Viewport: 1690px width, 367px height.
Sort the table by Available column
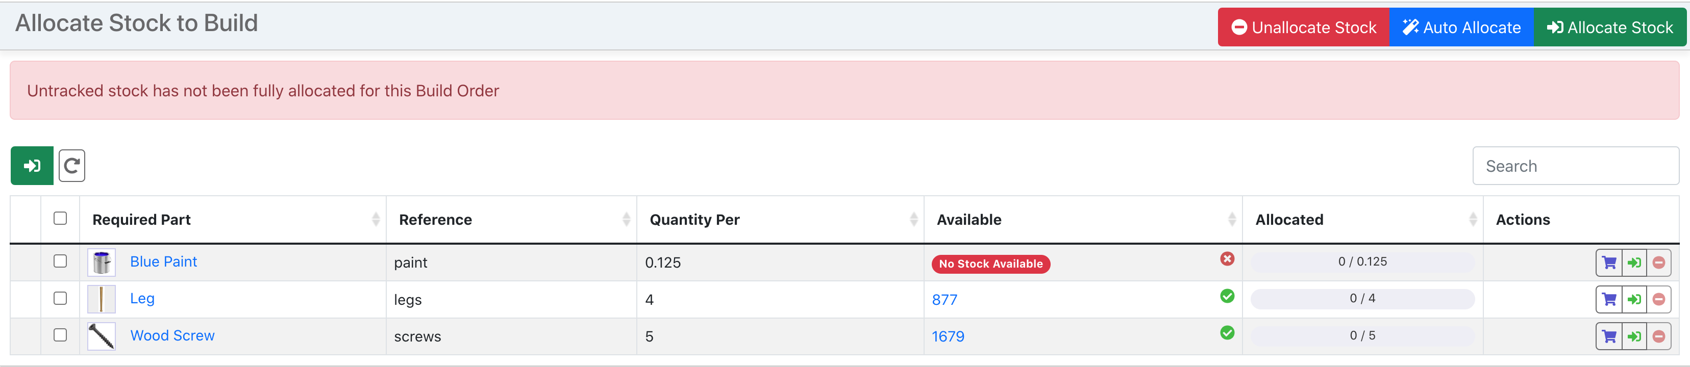pyautogui.click(x=970, y=220)
